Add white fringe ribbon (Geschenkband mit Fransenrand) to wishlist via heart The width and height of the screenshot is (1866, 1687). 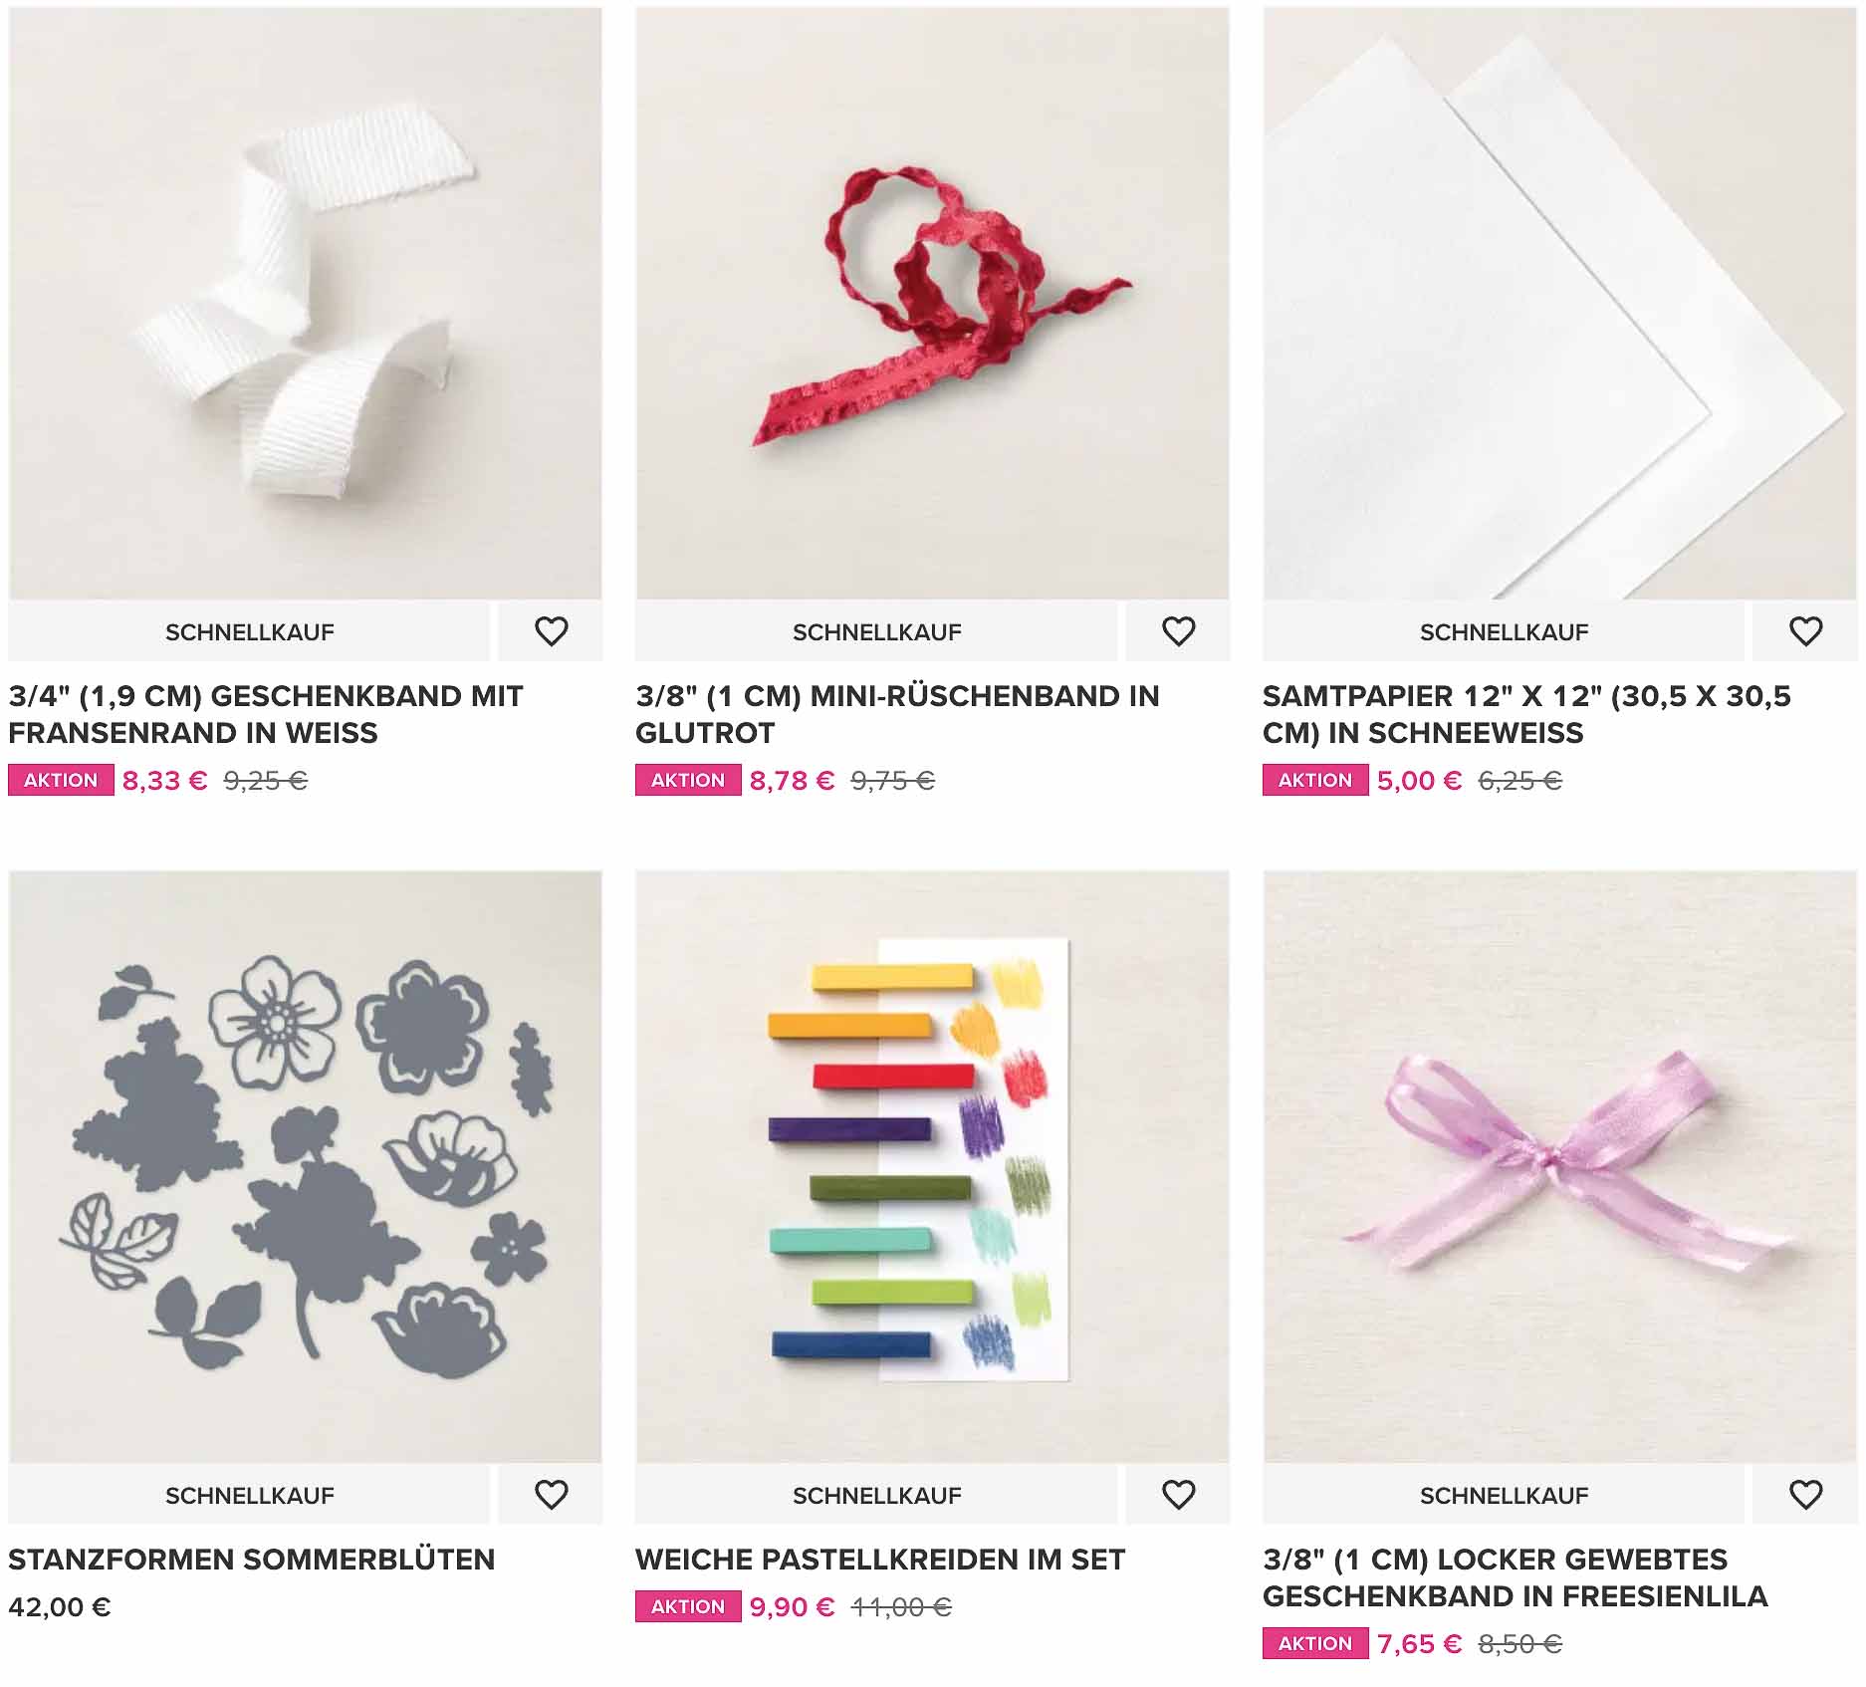pyautogui.click(x=551, y=631)
